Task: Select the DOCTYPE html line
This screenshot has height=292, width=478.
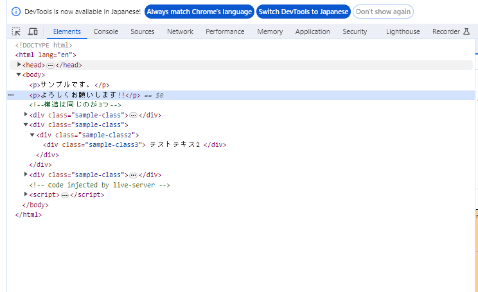Action: pos(44,45)
